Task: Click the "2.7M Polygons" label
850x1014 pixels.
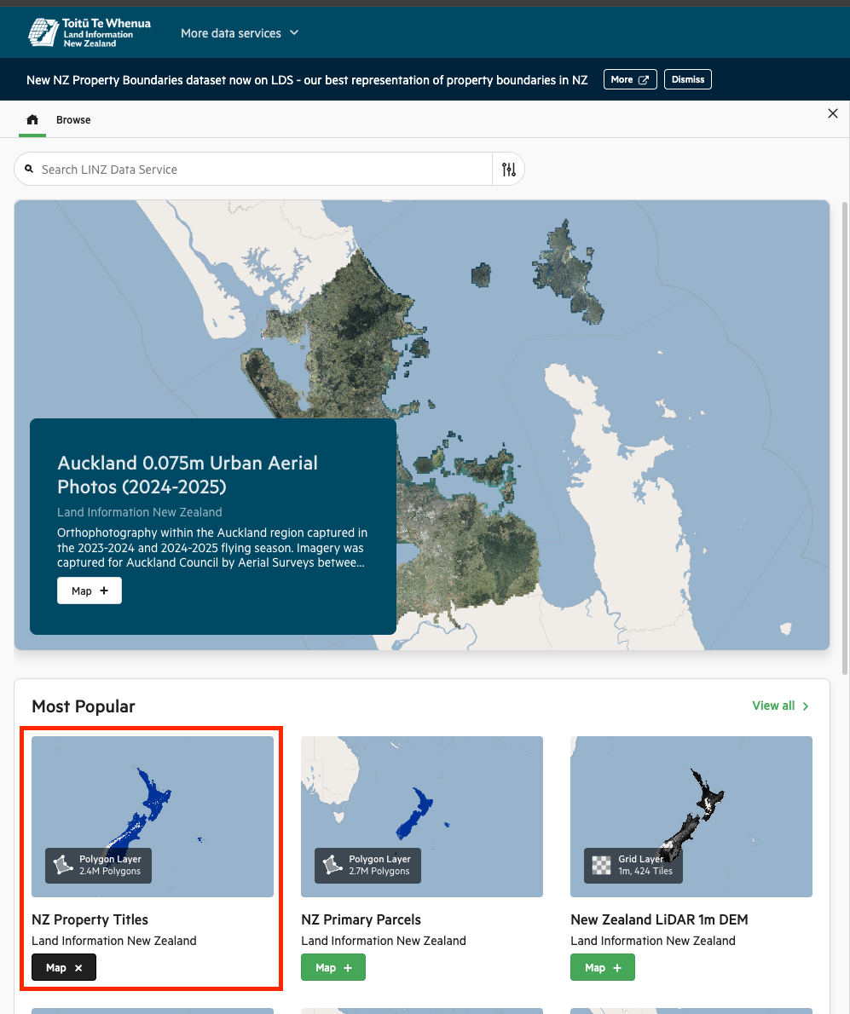Action: point(379,871)
